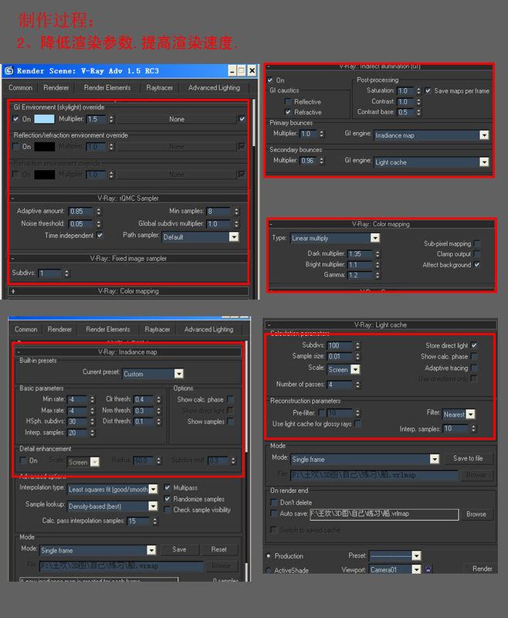This screenshot has width=508, height=618.
Task: Toggle the Multipass checkbox
Action: [167, 487]
